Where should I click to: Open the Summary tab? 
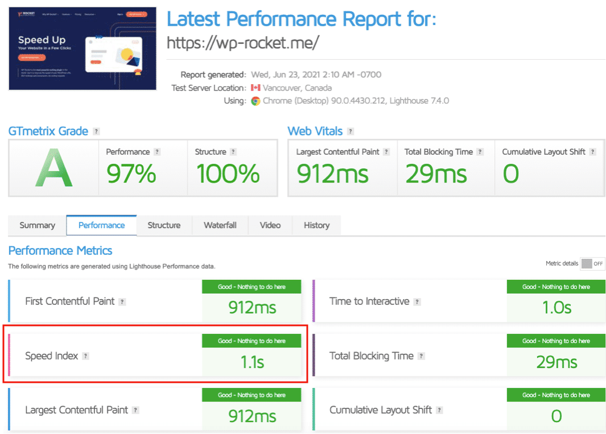38,225
